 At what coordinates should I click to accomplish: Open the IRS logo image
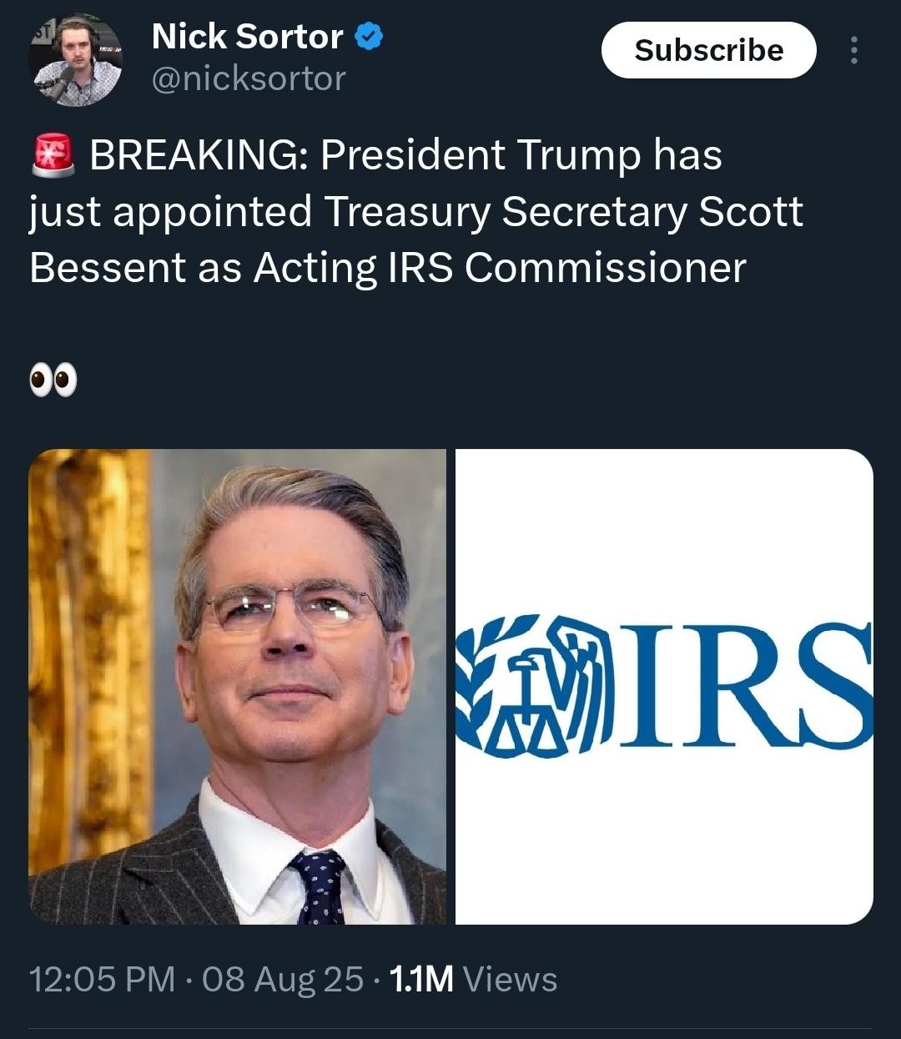[664, 686]
